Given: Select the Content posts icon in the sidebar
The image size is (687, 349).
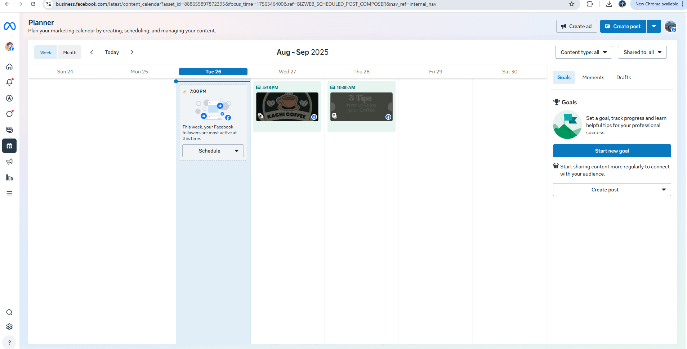Looking at the screenshot, I should (9, 130).
